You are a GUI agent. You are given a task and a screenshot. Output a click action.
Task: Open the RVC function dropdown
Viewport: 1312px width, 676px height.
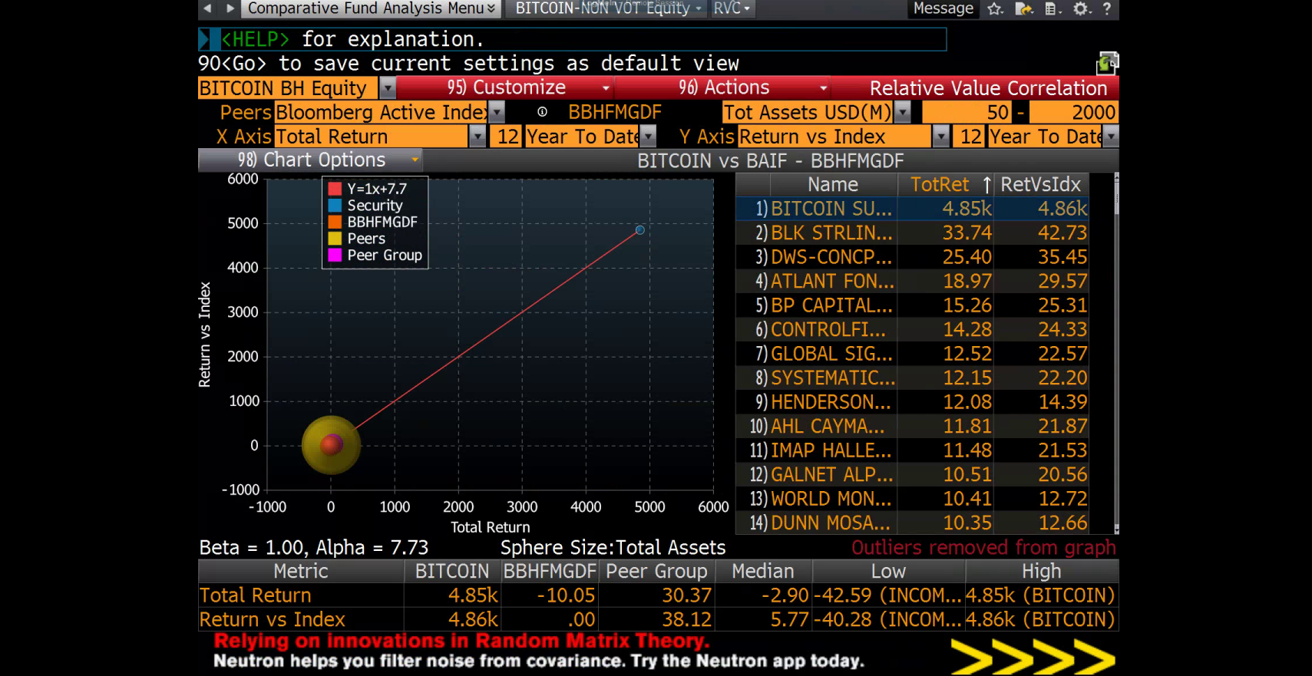[x=731, y=8]
